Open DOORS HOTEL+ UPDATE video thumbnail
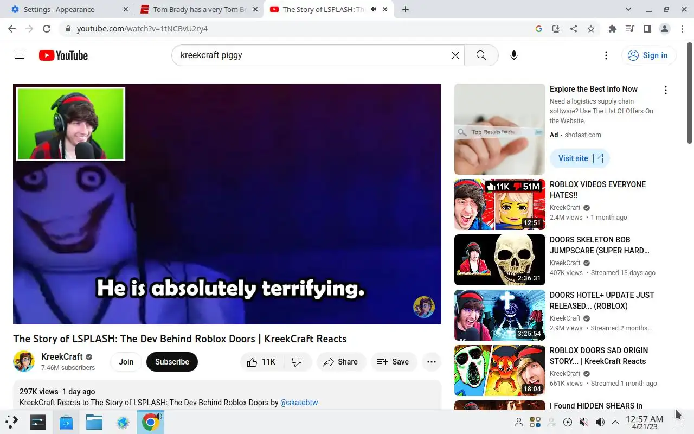 coord(500,315)
